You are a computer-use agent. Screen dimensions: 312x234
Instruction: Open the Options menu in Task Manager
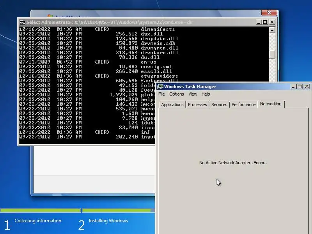177,94
